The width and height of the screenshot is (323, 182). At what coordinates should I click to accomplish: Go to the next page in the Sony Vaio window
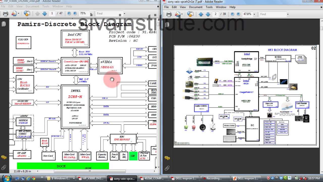208,14
